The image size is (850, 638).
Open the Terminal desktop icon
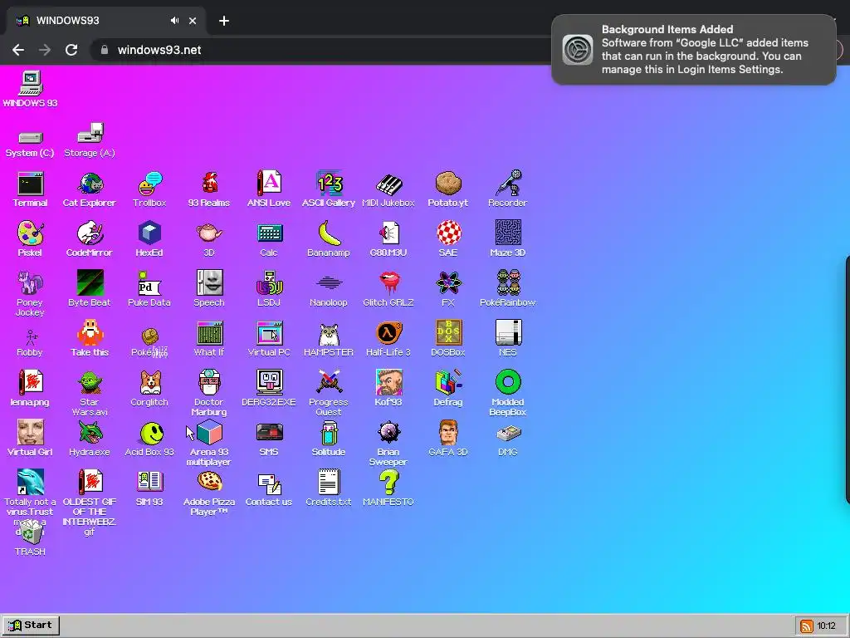[x=31, y=184]
